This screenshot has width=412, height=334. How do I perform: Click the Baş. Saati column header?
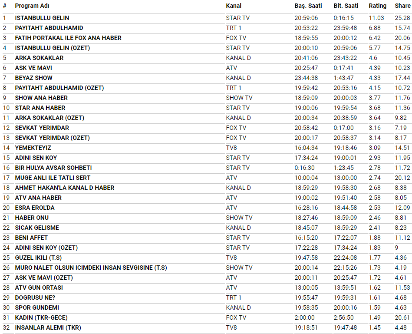308,6
